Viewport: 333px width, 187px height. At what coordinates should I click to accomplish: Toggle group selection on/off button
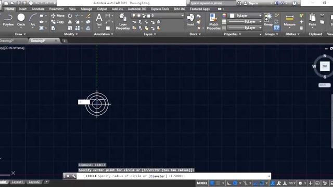pos(276,28)
